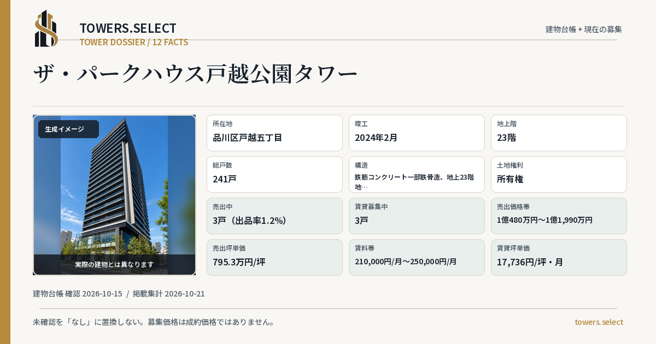Select the 賃貸坪単価 17,736円/坪・月 card

coord(559,257)
